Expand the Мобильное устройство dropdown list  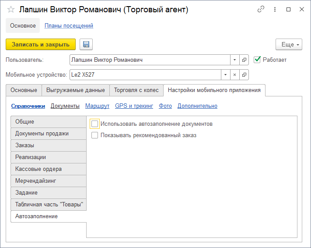pos(225,74)
